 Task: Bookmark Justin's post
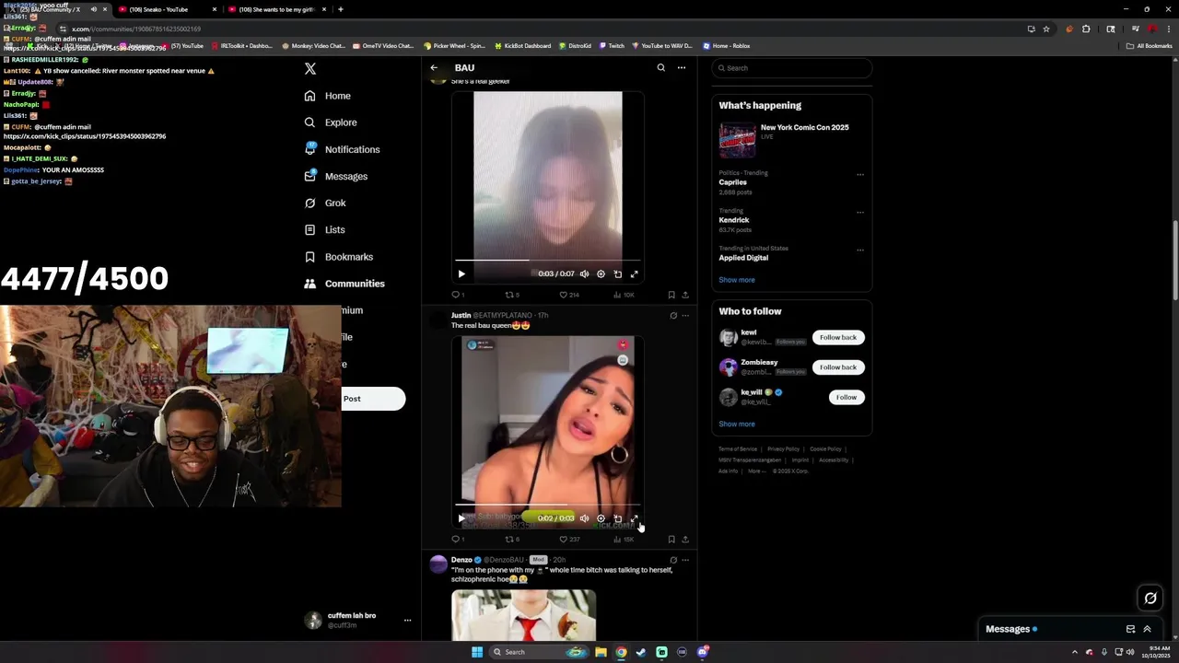coord(671,540)
